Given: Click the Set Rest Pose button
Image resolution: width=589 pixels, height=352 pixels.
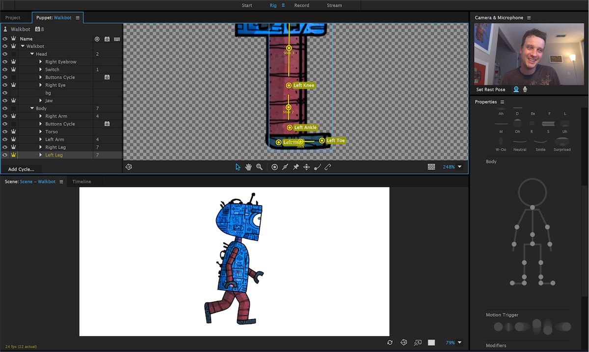Looking at the screenshot, I should 490,90.
